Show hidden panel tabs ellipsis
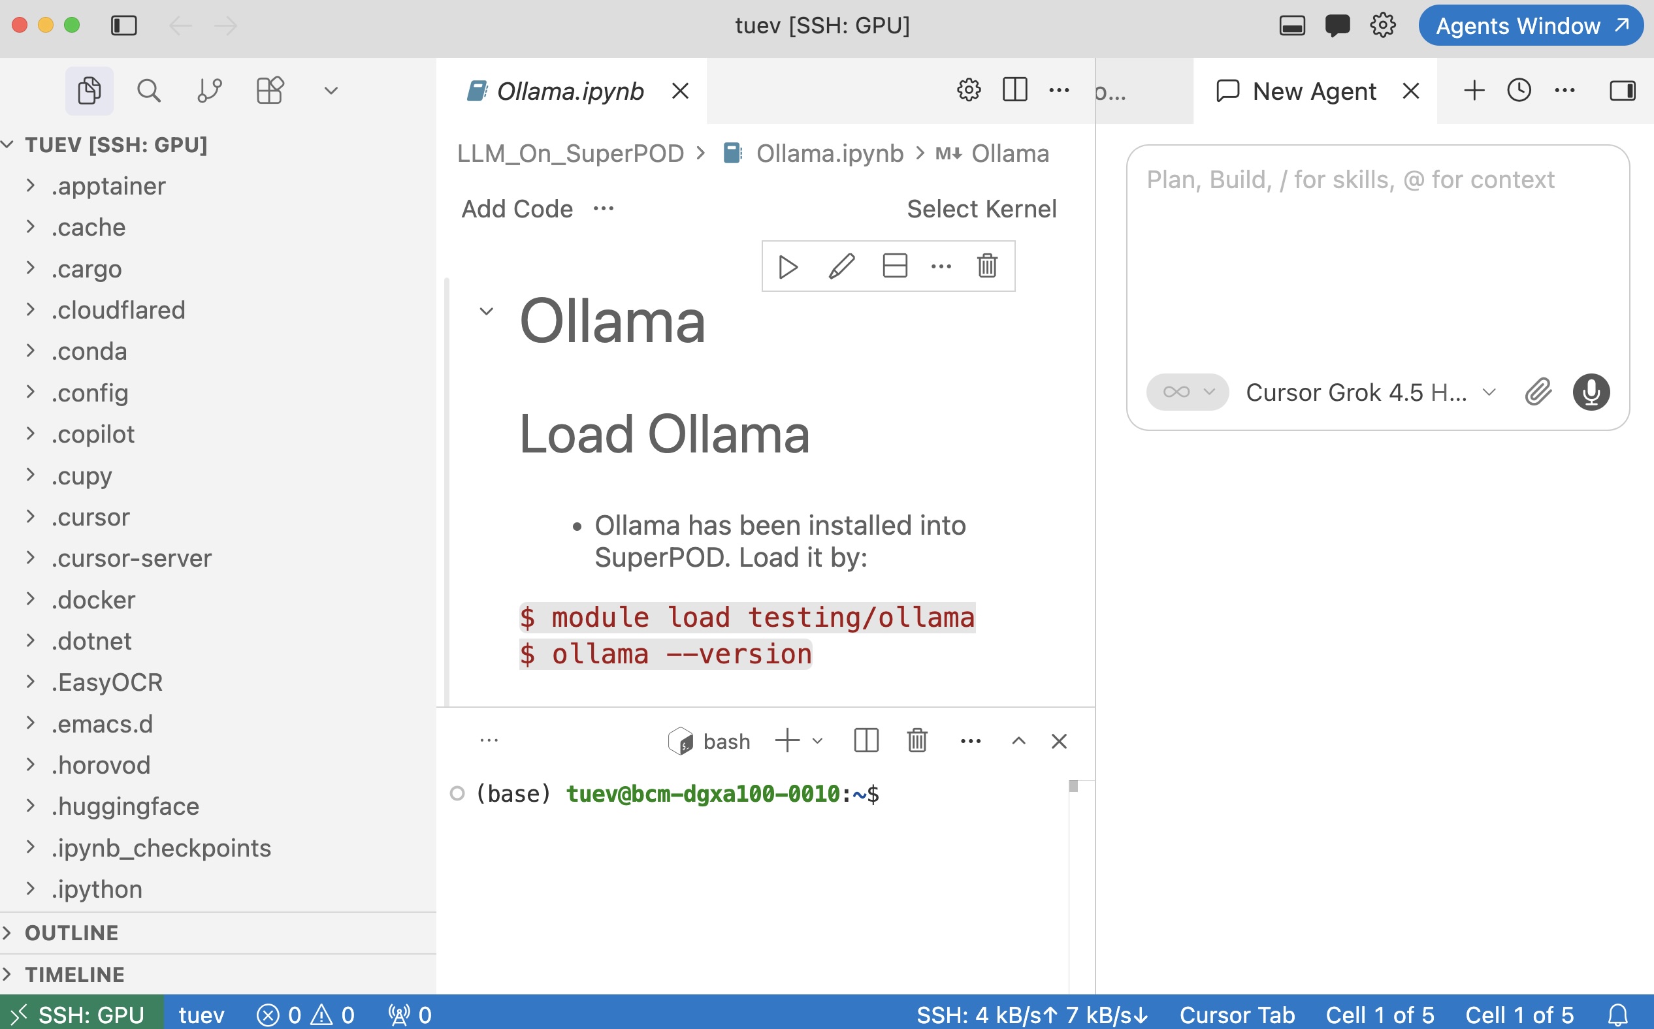The width and height of the screenshot is (1654, 1029). (x=489, y=741)
